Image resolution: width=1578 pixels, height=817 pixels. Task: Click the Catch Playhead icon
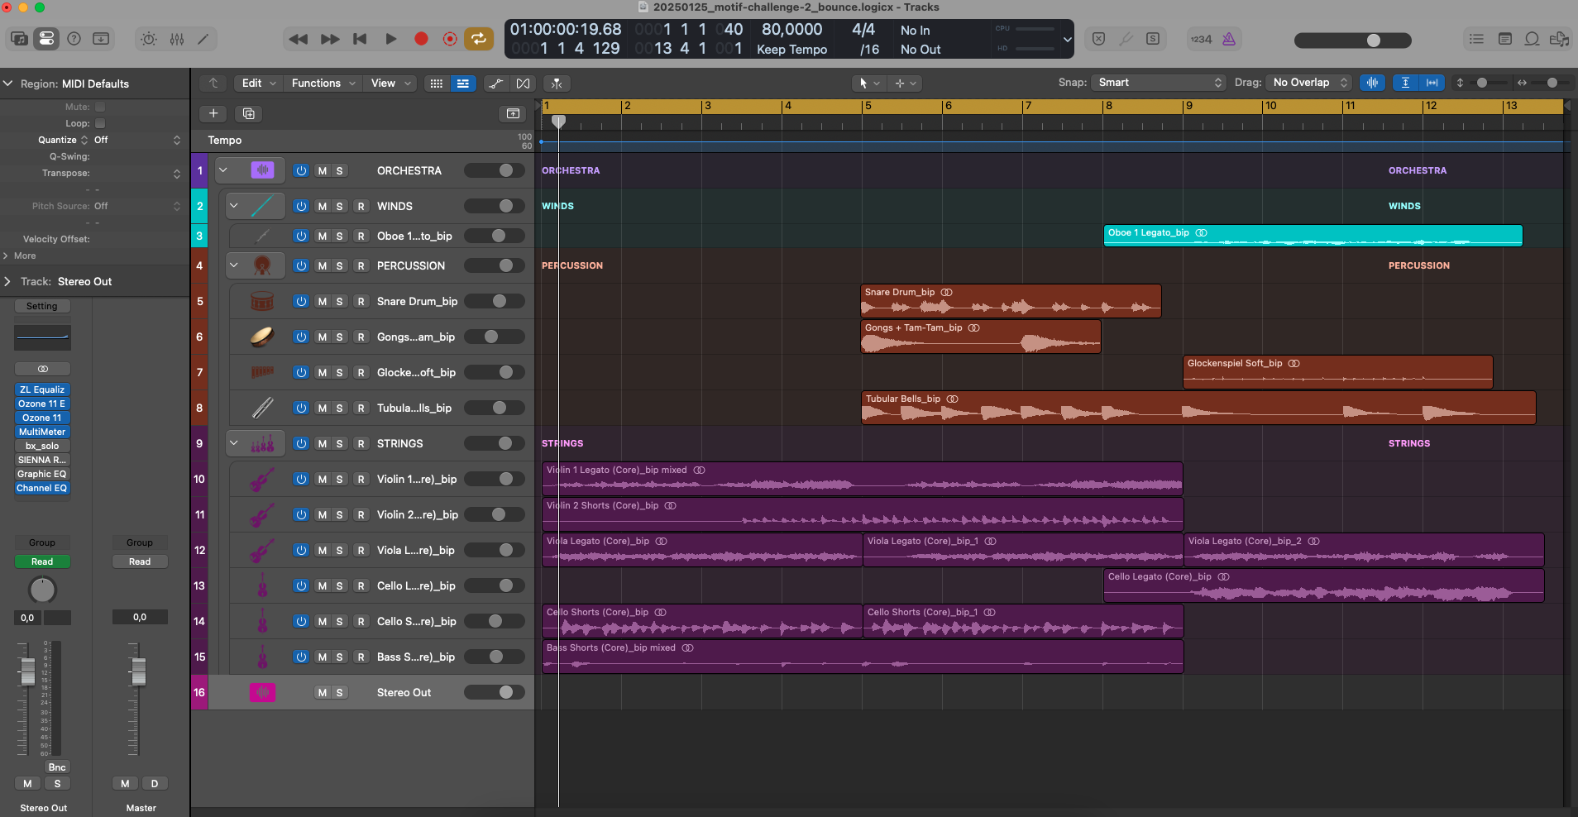(x=557, y=84)
